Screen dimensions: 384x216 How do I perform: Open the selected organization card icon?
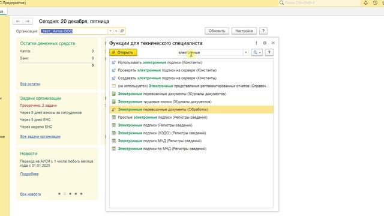[x=122, y=31]
